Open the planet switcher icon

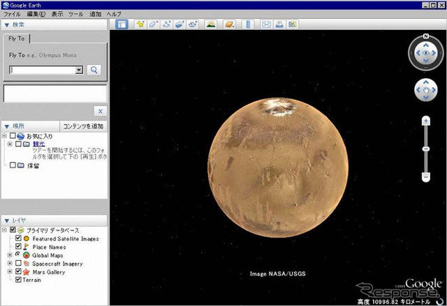click(230, 24)
